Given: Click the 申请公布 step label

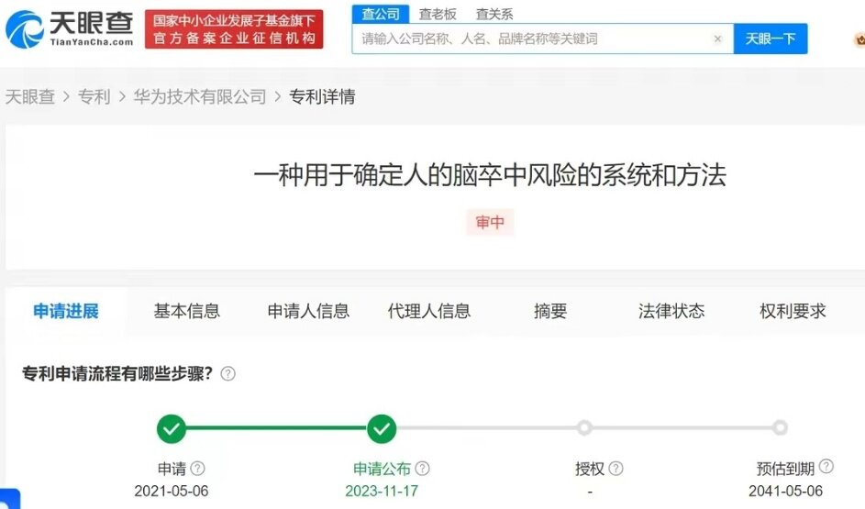Looking at the screenshot, I should pyautogui.click(x=382, y=469).
